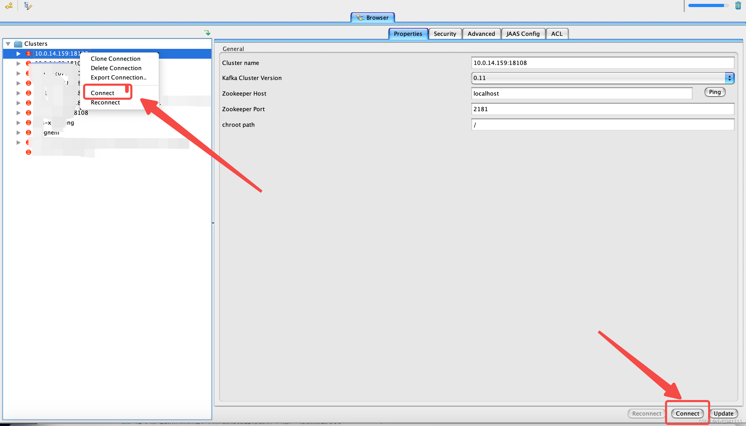Click the Clusters folder icon

[18, 44]
